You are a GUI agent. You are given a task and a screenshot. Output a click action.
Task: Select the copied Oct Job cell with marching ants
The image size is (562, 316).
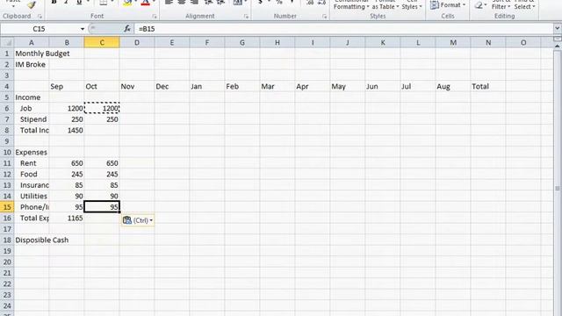point(102,108)
